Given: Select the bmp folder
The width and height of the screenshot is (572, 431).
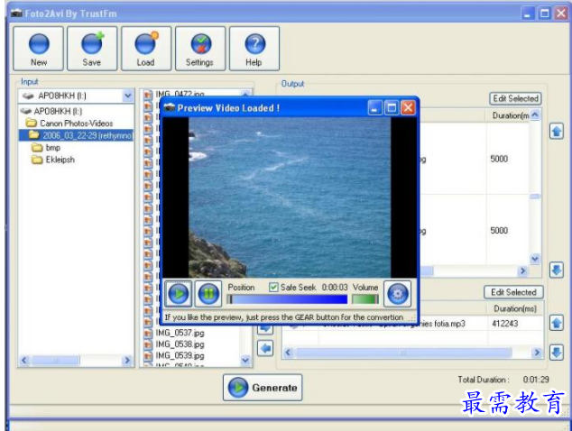Looking at the screenshot, I should (x=46, y=148).
